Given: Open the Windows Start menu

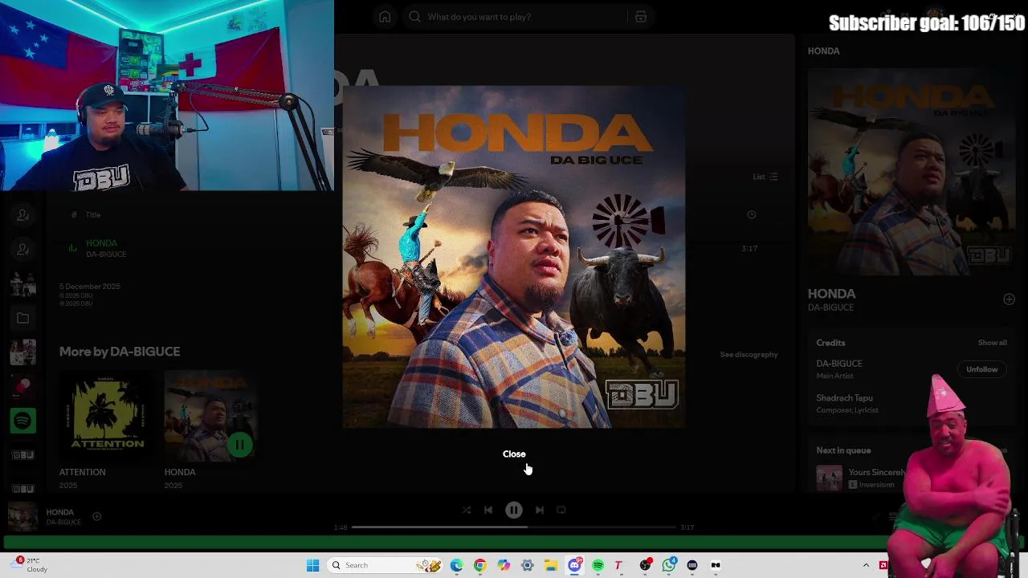Looking at the screenshot, I should pos(312,565).
